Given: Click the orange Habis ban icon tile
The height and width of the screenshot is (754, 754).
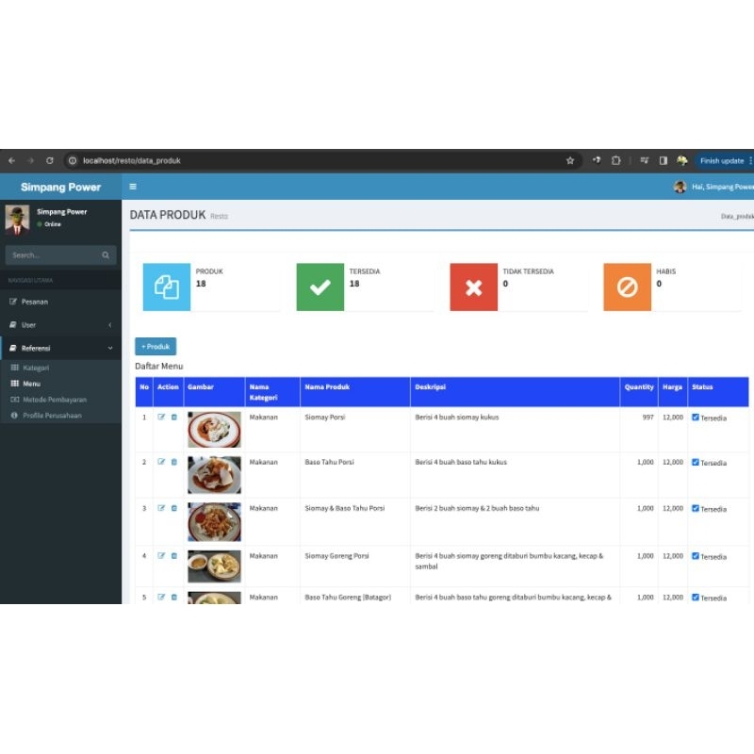Looking at the screenshot, I should [627, 287].
